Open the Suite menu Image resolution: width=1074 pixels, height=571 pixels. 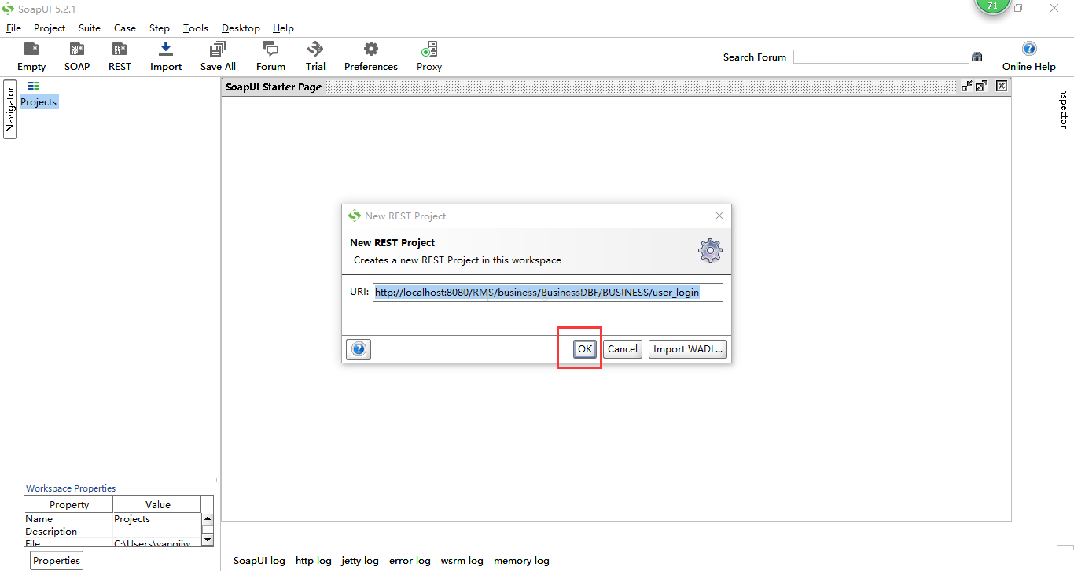[x=90, y=28]
